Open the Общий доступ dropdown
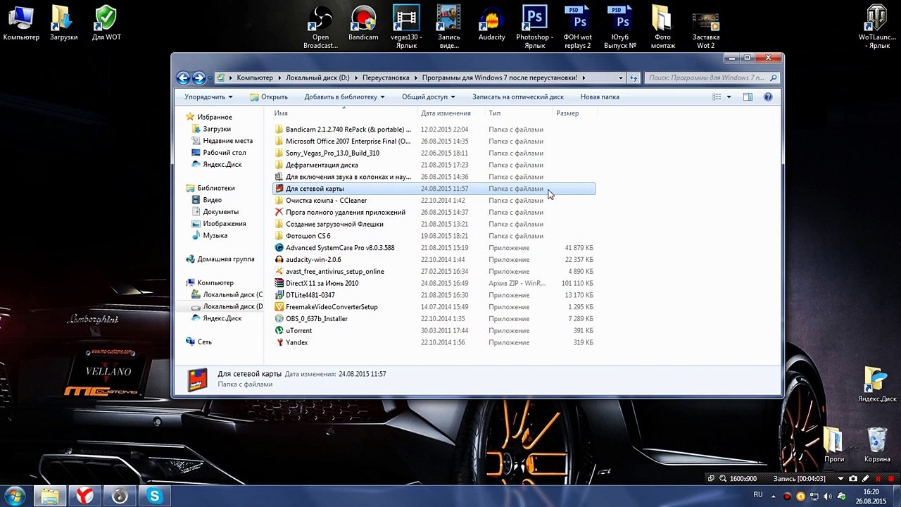The height and width of the screenshot is (507, 901). [x=428, y=97]
